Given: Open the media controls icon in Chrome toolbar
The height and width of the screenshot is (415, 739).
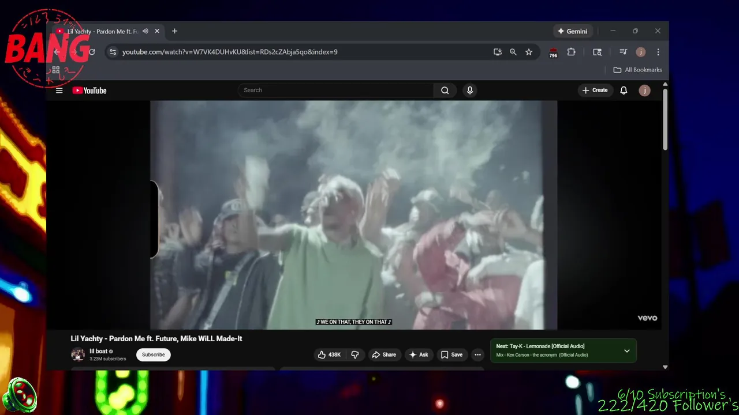Looking at the screenshot, I should tap(623, 52).
